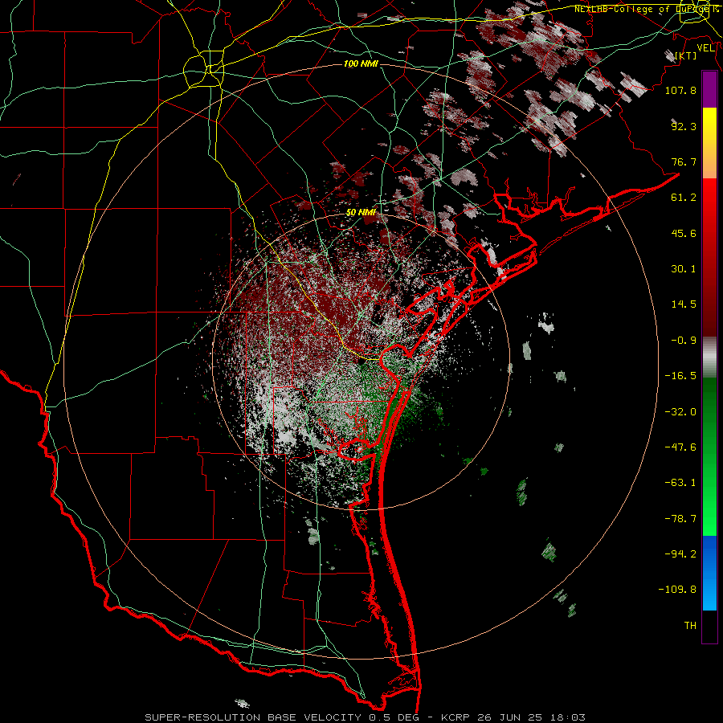723x723 pixels.
Task: Pick the gray near-zero segment of the color bar
Action: [709, 357]
